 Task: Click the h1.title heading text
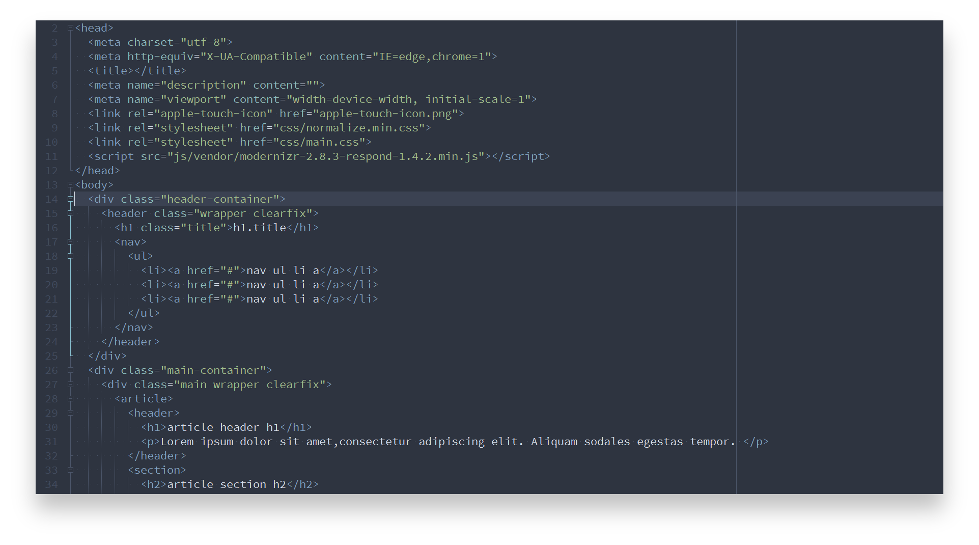(260, 228)
